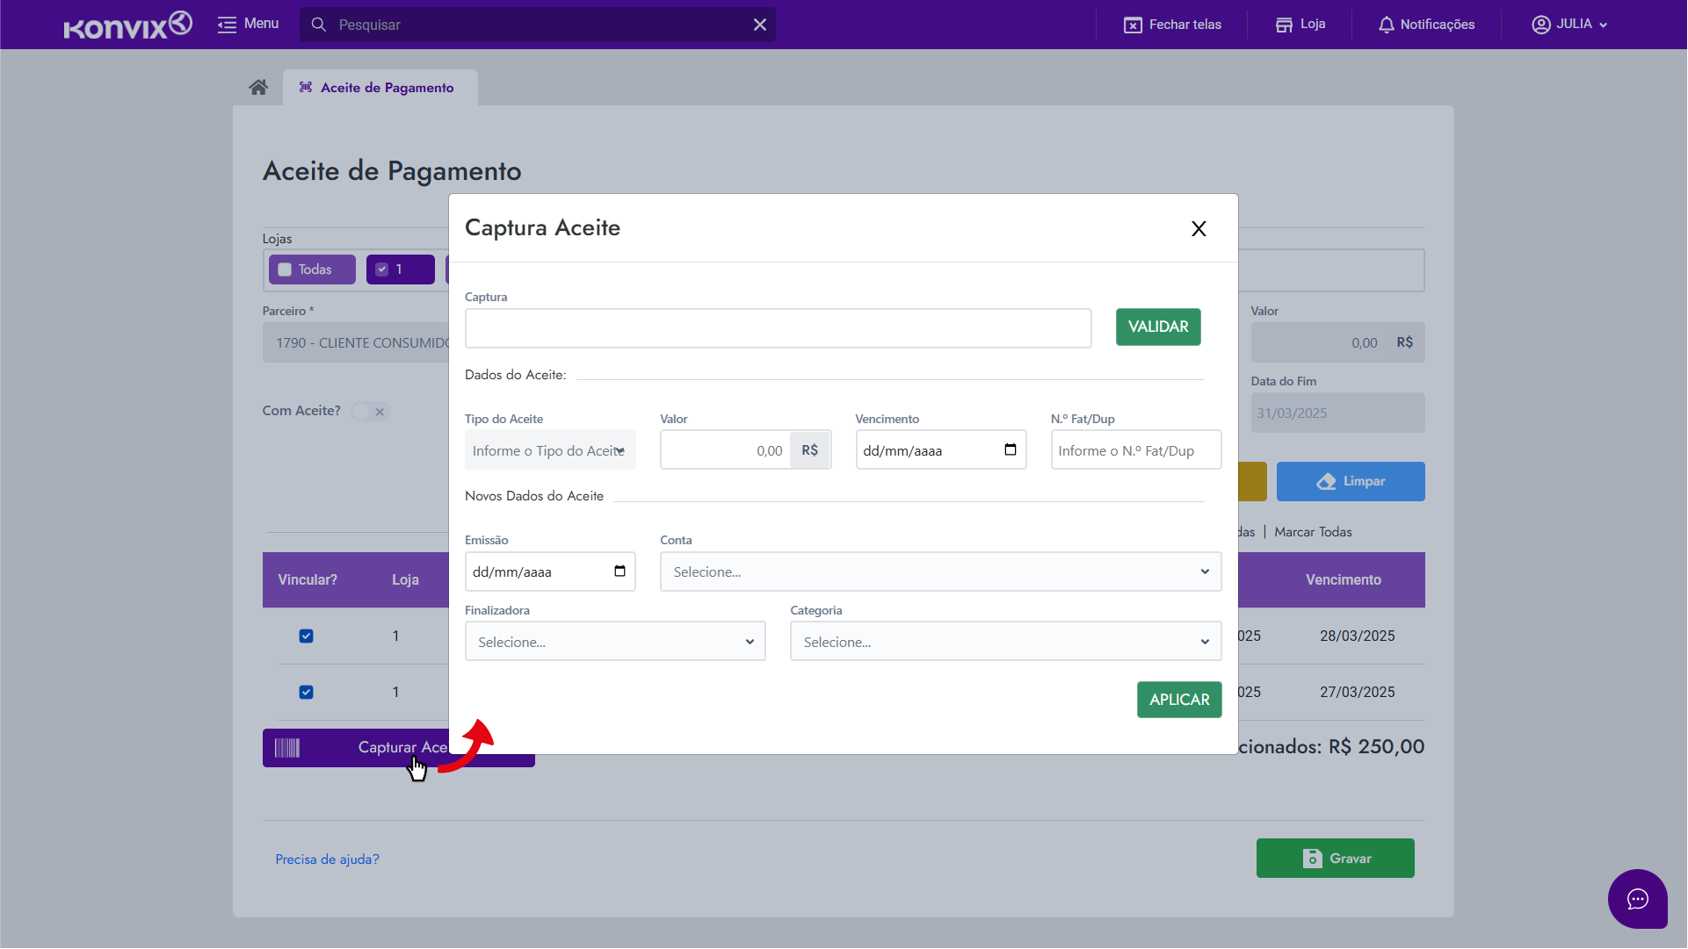Check the Todas lojas checkbox

285,270
